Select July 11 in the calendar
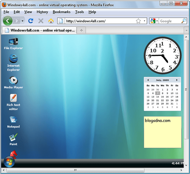The image size is (190, 174). click(177, 93)
